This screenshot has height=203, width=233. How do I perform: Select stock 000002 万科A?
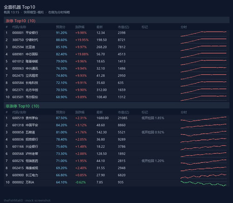pos(23,182)
